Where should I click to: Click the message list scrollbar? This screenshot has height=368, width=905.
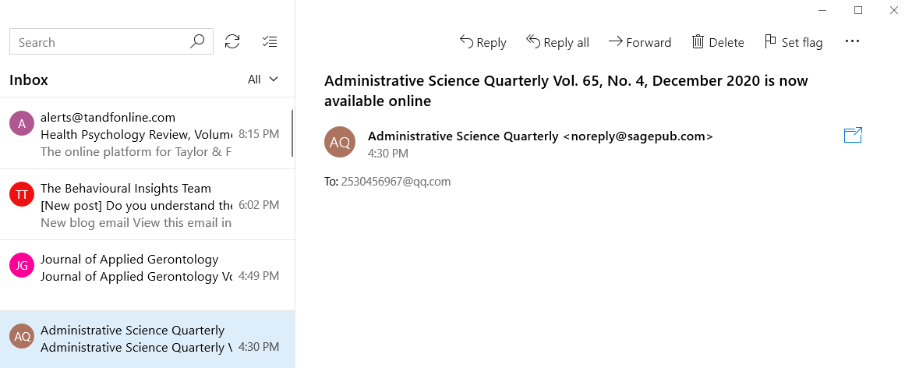292,133
